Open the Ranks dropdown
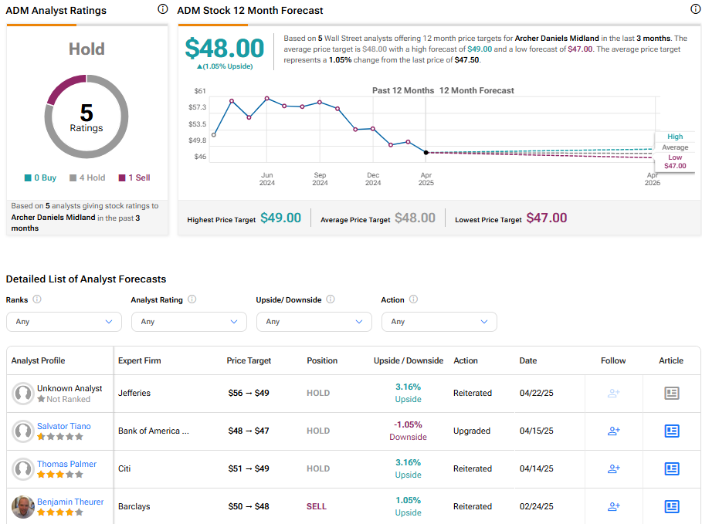 tap(64, 322)
